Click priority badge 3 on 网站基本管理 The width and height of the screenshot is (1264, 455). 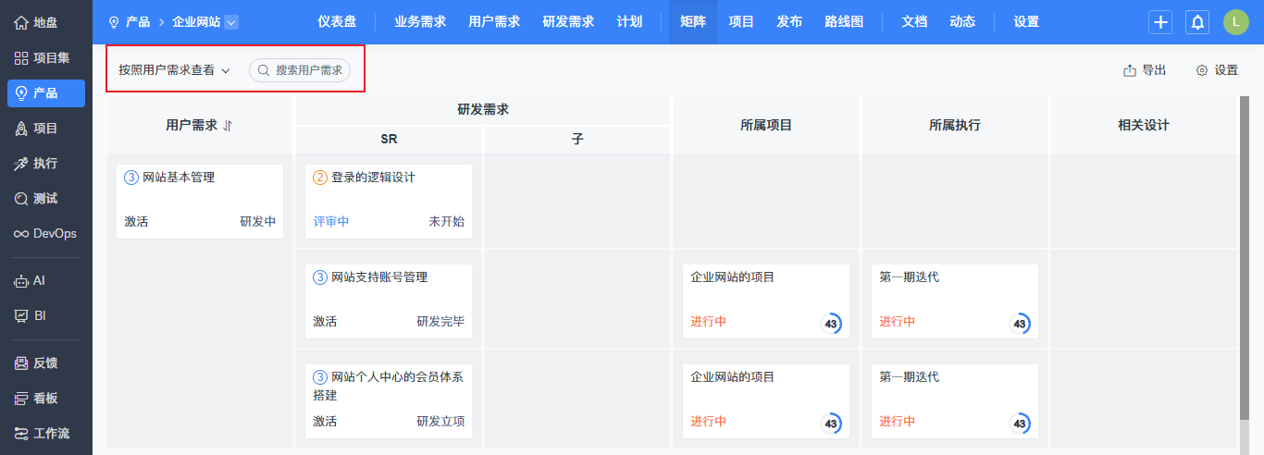[131, 178]
